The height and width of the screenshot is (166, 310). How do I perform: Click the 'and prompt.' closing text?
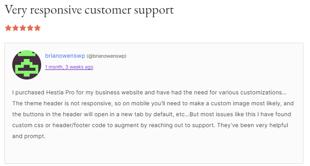coord(29,136)
